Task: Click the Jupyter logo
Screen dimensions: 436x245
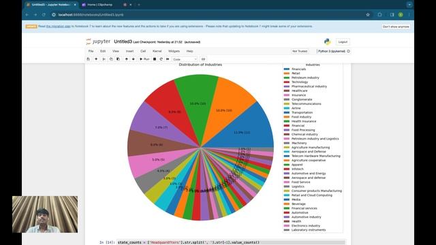Action: (98, 42)
